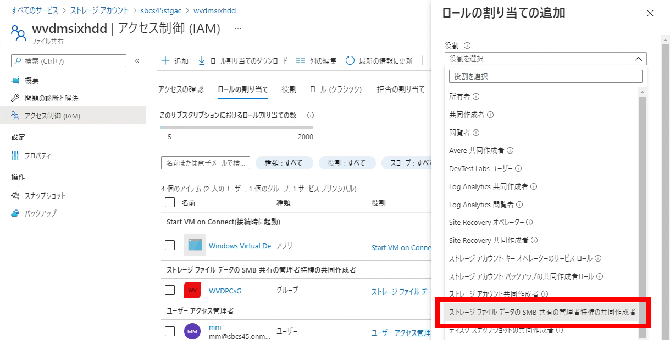Click info icon beside 共同作成者 role
670x340 pixels.
point(490,115)
